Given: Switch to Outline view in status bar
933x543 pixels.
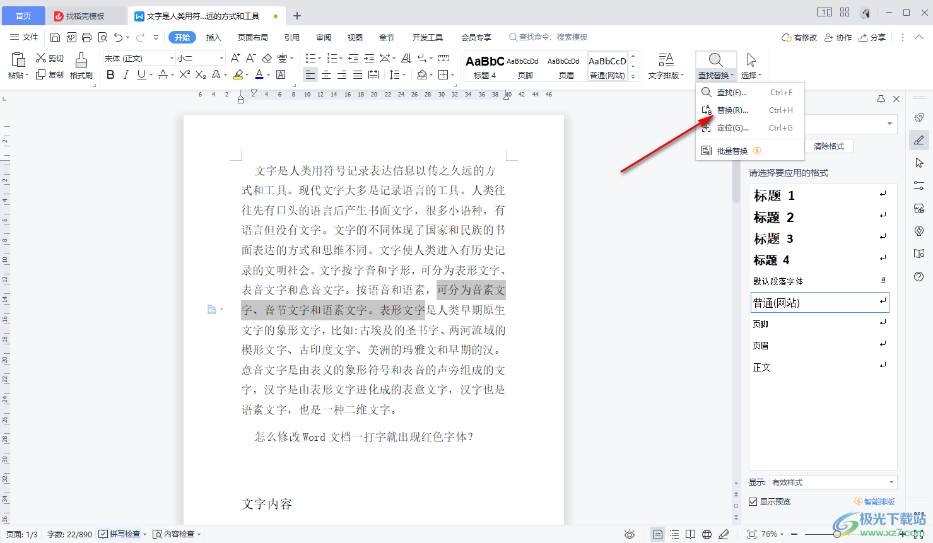Looking at the screenshot, I should pos(674,534).
